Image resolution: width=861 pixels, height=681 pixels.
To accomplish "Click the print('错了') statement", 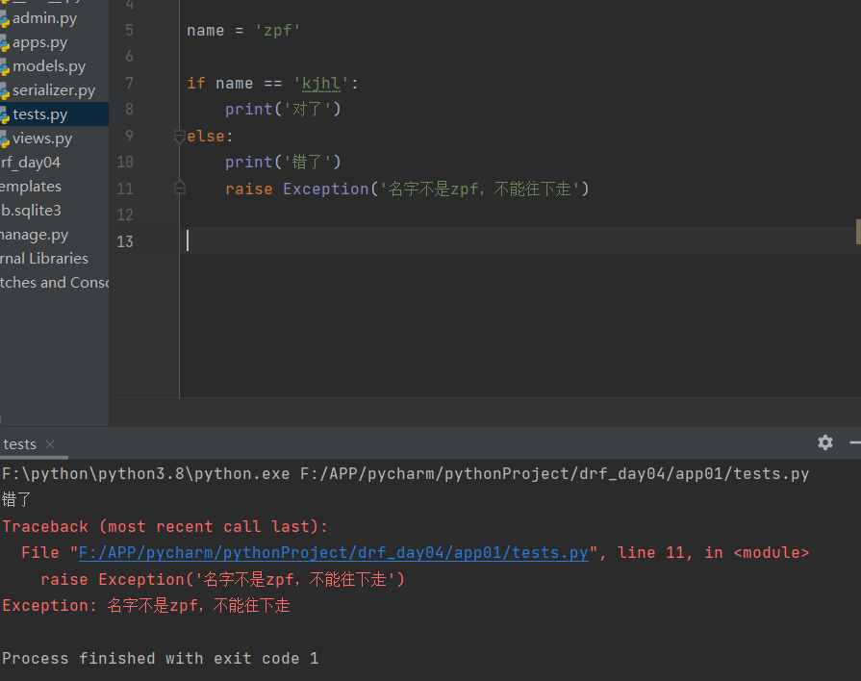I will (283, 162).
